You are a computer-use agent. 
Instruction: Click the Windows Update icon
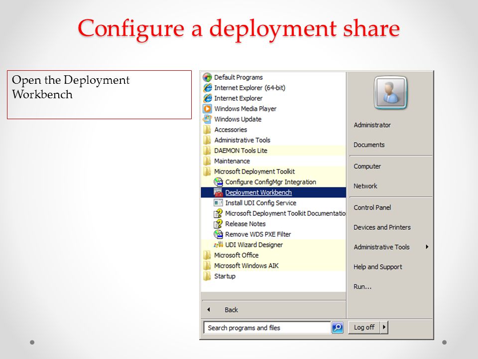point(207,119)
